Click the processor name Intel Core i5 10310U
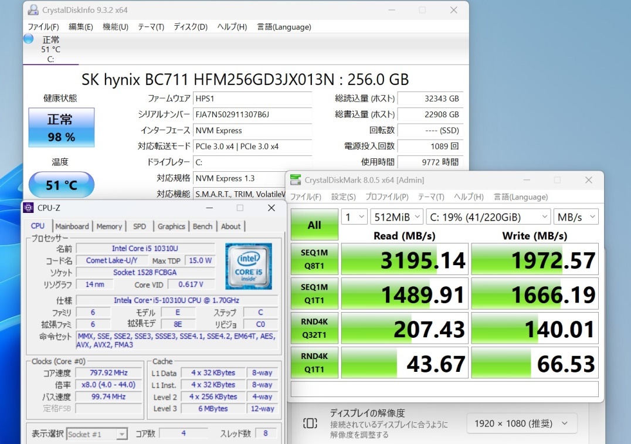The height and width of the screenshot is (444, 631). [x=145, y=248]
